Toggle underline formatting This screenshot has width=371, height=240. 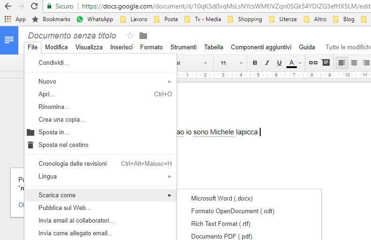coord(279,63)
